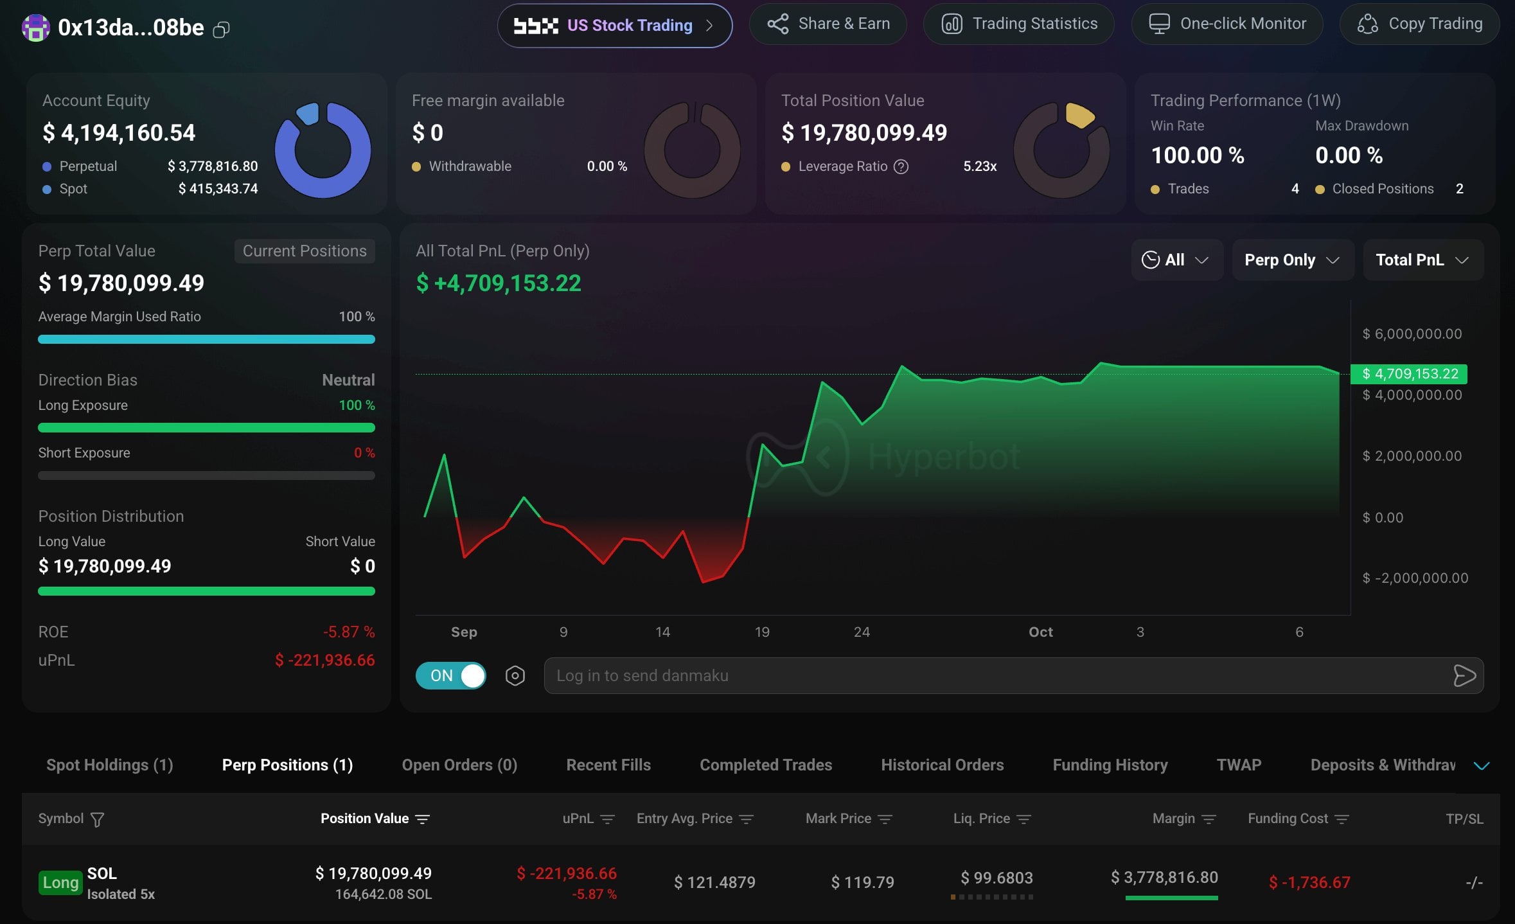Filter by Symbol funnel icon
Viewport: 1515px width, 924px height.
97,819
